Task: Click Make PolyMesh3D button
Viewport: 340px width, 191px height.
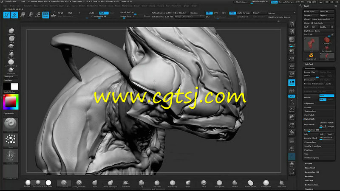Action: click(322, 19)
